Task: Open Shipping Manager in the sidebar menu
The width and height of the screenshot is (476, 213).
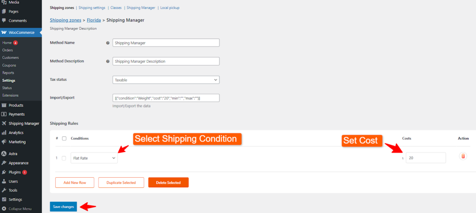Action: 24,123
